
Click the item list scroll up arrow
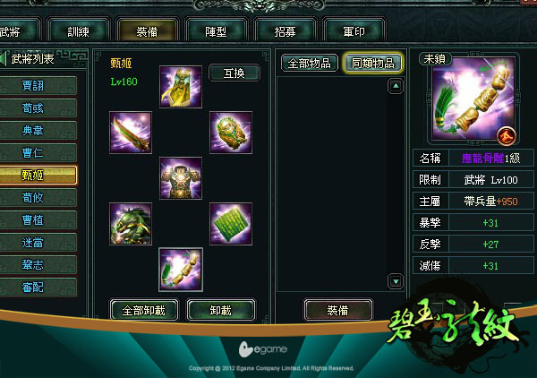point(396,86)
